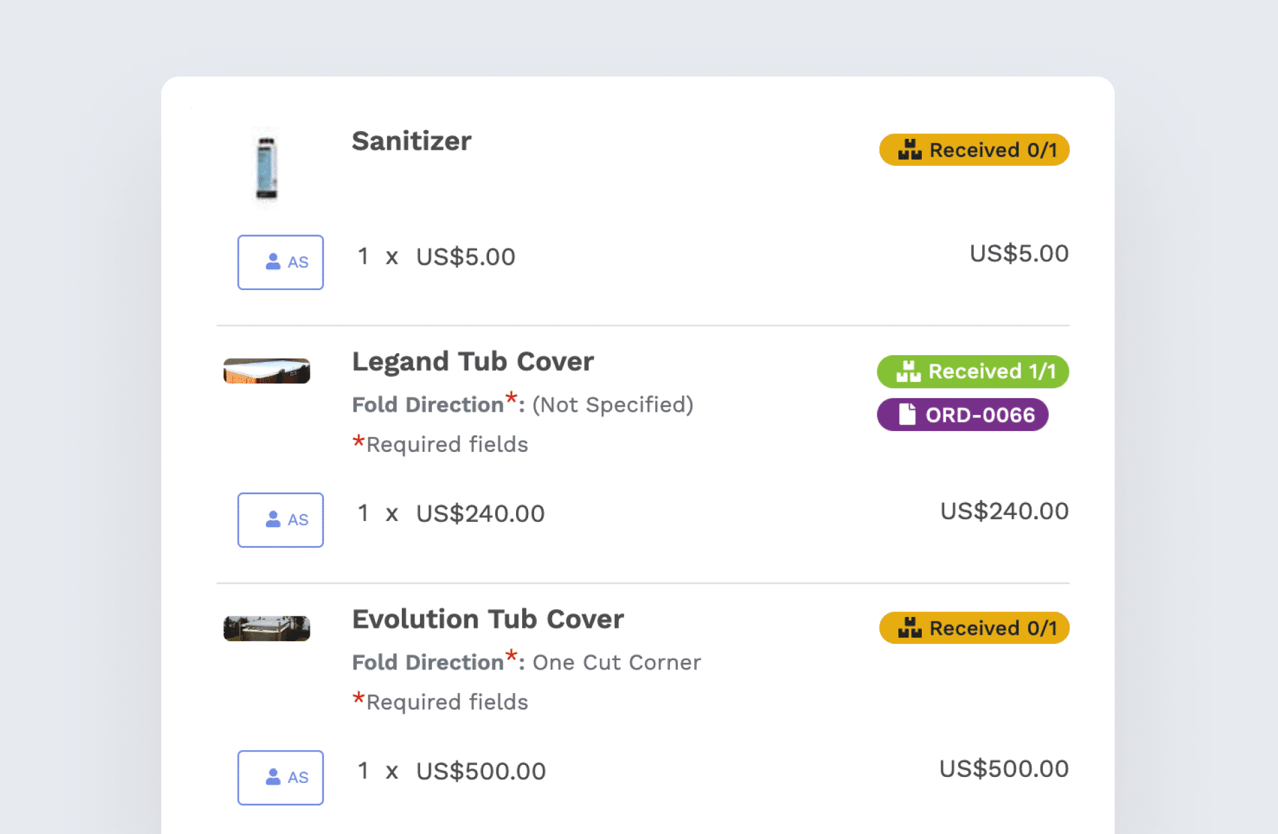
Task: Click person icon in Evolution Tub Cover assignee
Action: [273, 777]
